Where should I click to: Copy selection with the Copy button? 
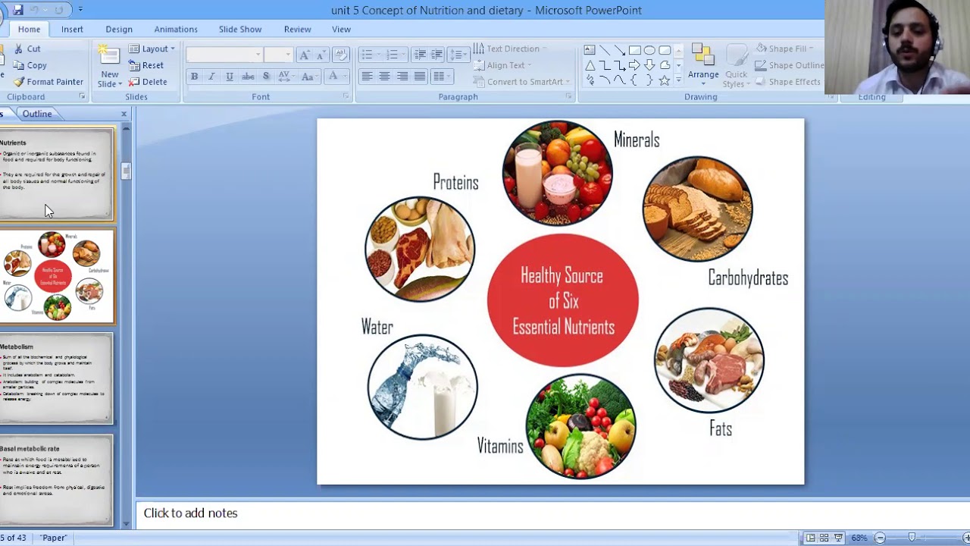coord(30,65)
